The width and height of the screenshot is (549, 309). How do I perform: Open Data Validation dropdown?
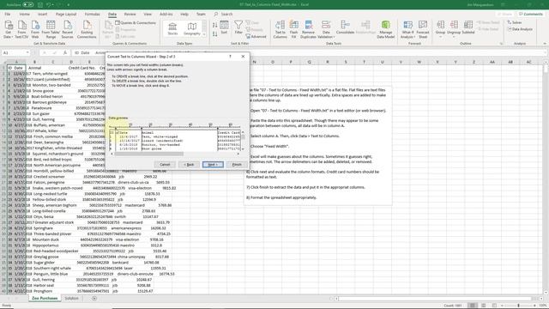click(326, 34)
